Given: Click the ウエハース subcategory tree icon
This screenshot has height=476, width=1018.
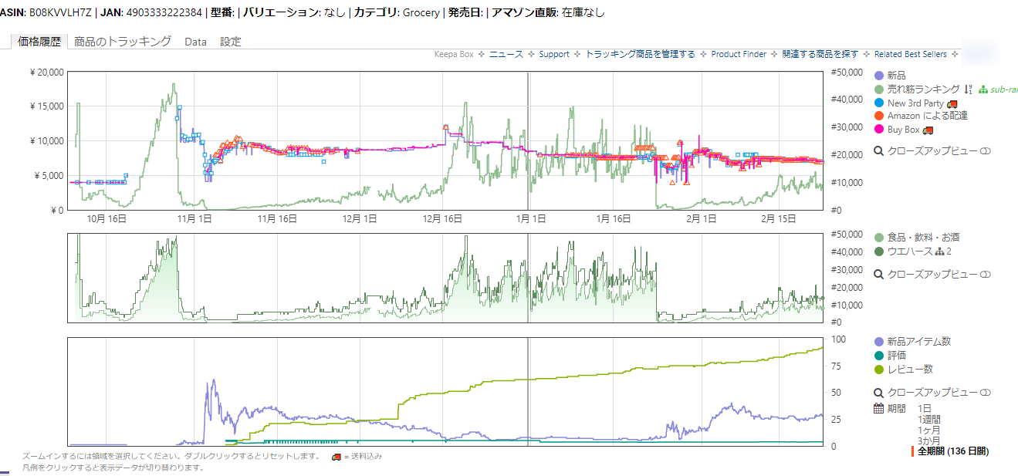Looking at the screenshot, I should 939,252.
